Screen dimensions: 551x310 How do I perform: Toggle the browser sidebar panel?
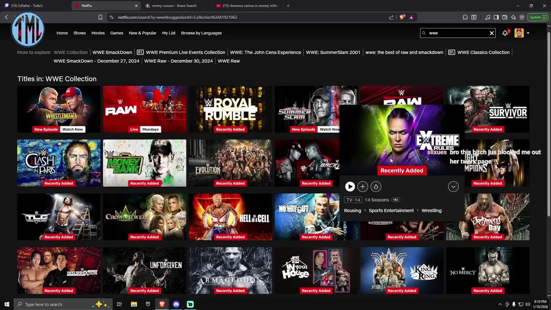click(496, 17)
